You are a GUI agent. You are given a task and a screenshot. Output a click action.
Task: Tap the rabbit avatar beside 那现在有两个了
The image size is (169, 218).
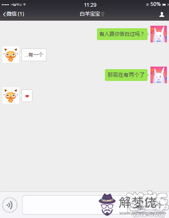pyautogui.click(x=158, y=75)
